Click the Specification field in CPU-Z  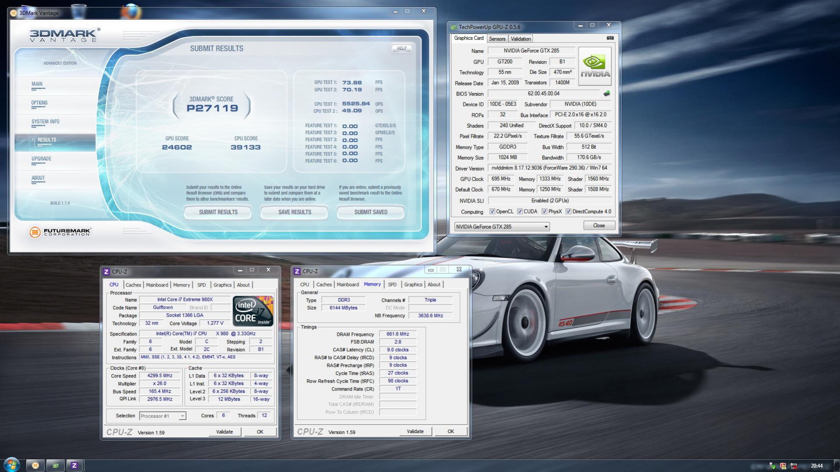(206, 334)
